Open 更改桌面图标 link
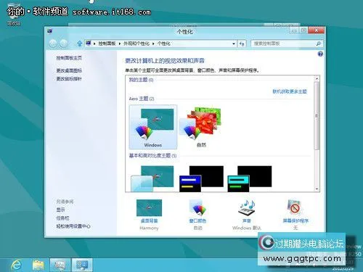The width and height of the screenshot is (363, 272). point(69,70)
